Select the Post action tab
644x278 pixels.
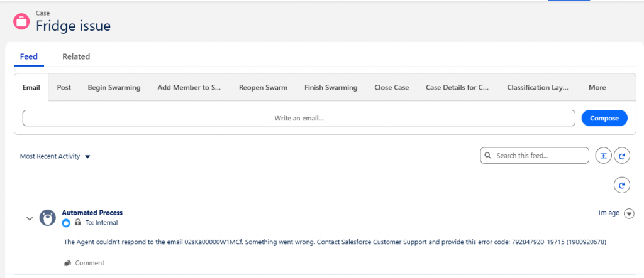[x=64, y=88]
